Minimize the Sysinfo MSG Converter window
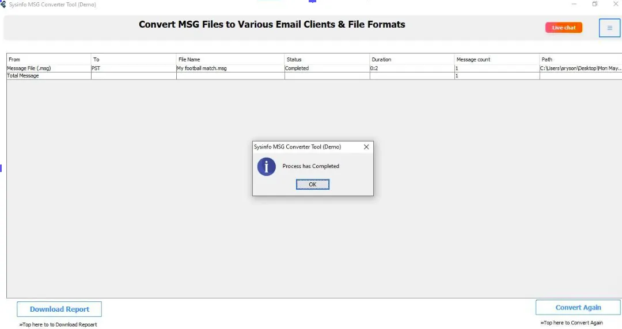Image resolution: width=622 pixels, height=329 pixels. click(574, 4)
